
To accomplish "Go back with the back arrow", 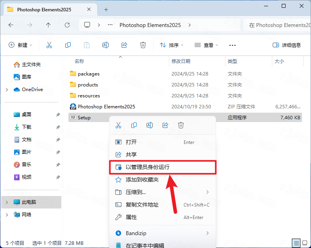I will pos(11,25).
